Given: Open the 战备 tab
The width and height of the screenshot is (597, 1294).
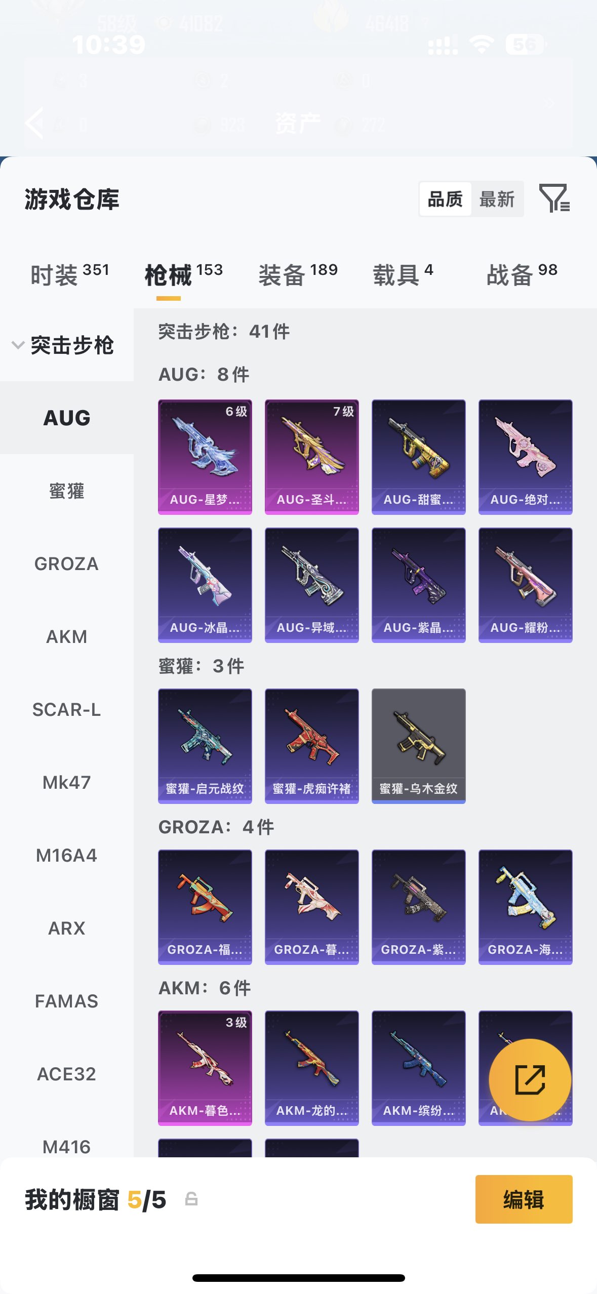Looking at the screenshot, I should tap(522, 275).
